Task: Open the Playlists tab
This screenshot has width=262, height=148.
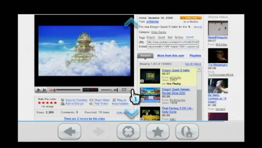Action: pos(195,55)
